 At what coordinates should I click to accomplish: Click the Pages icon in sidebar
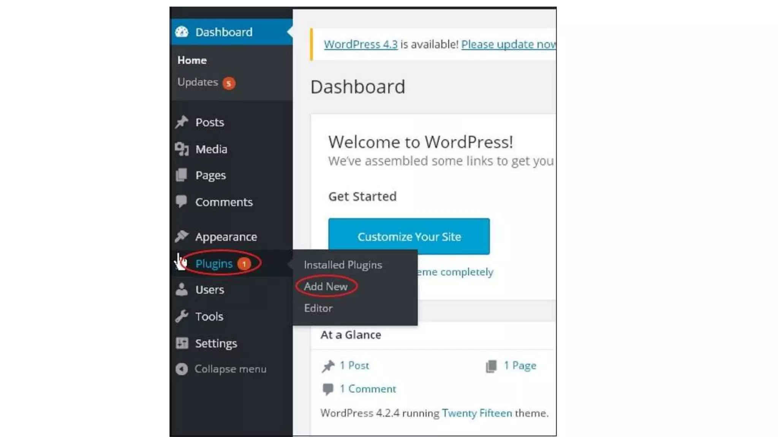coord(182,175)
